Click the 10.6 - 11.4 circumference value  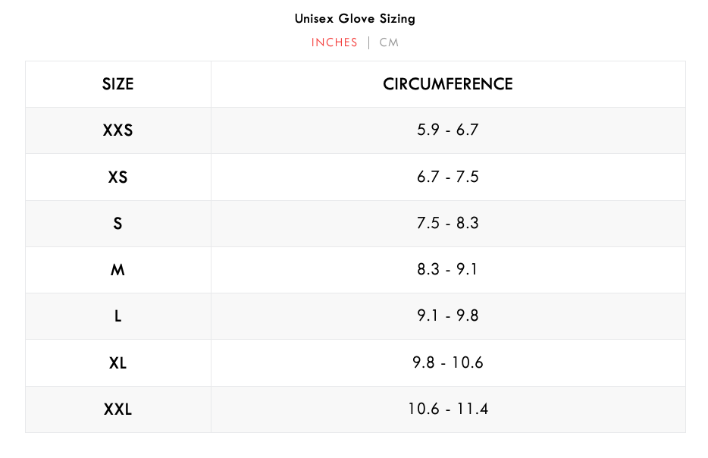[x=447, y=409]
